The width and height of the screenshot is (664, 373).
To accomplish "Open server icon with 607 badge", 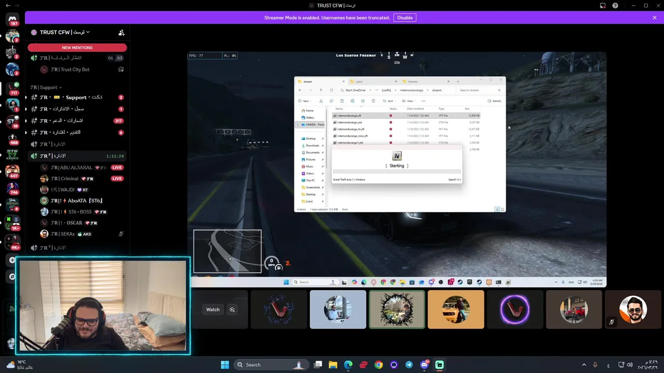I will click(x=12, y=171).
